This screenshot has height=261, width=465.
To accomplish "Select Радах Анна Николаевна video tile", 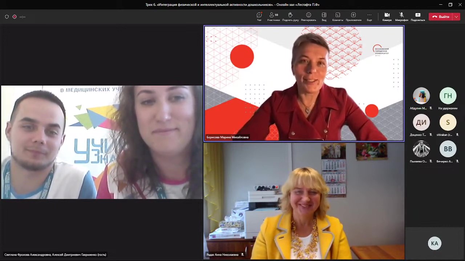I will (304, 201).
